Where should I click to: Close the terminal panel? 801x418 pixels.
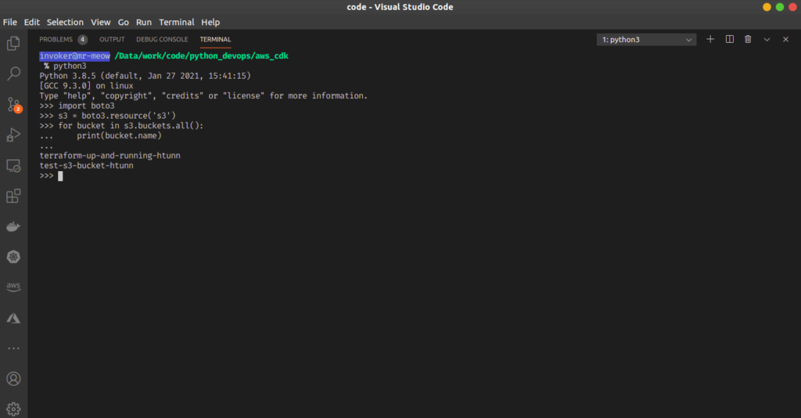(785, 39)
